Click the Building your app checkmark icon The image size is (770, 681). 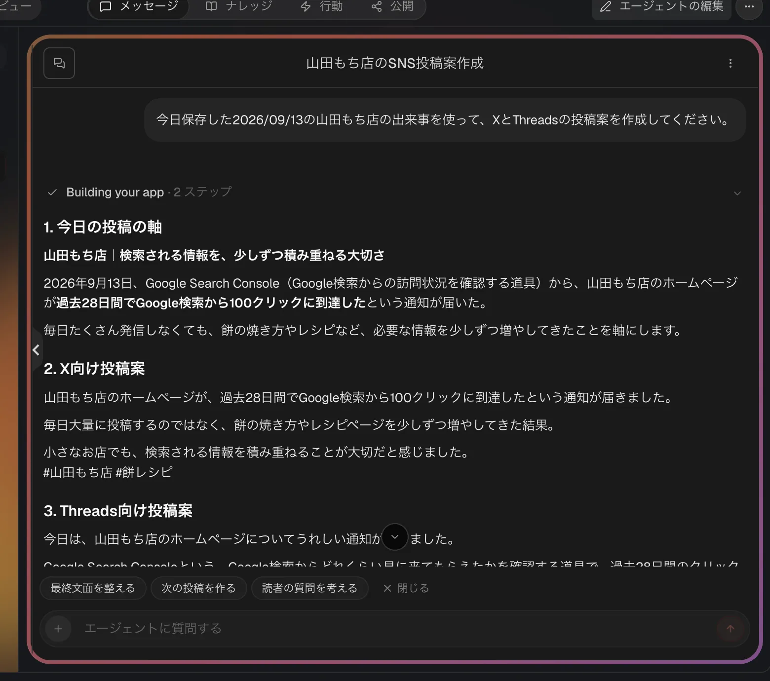[52, 192]
